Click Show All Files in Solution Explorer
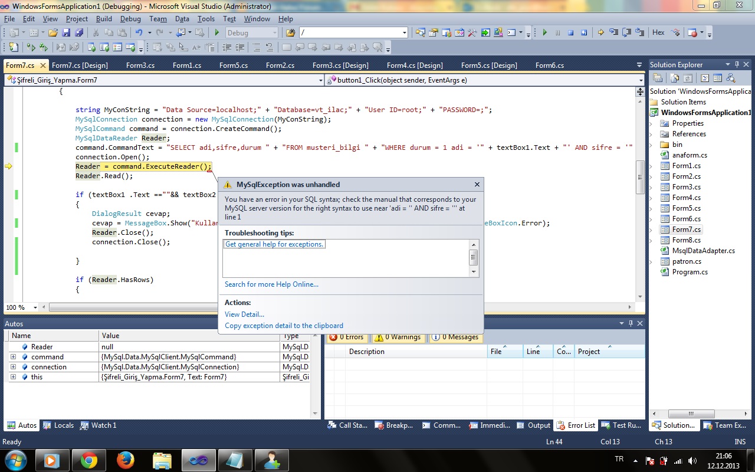This screenshot has width=755, height=472. click(675, 78)
